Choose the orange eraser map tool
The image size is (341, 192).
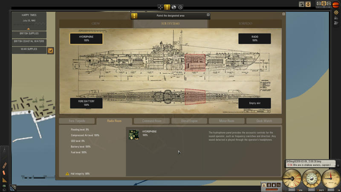pyautogui.click(x=4, y=173)
